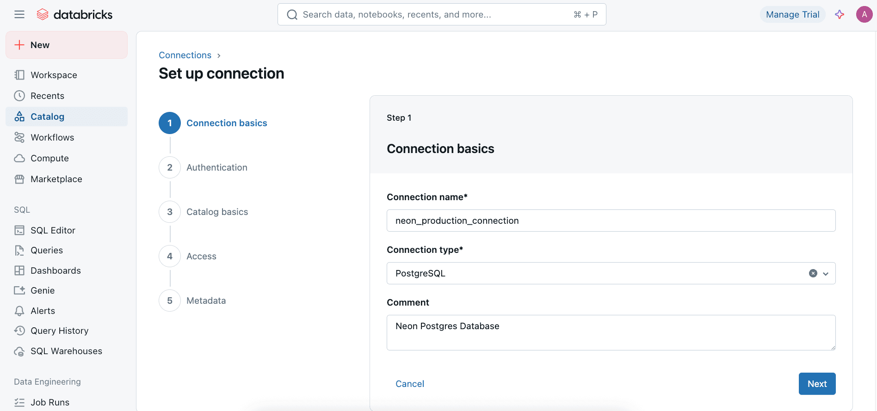This screenshot has height=411, width=877.
Task: Cancel the connection setup
Action: 410,384
